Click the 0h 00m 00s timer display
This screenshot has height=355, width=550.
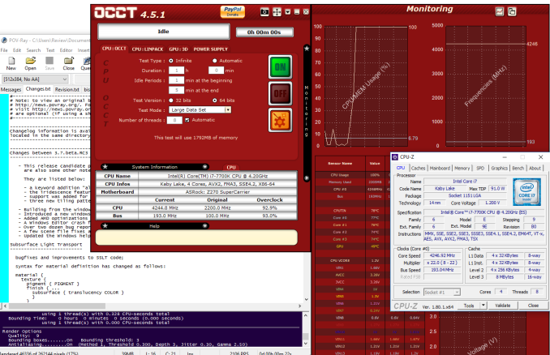pos(264,32)
